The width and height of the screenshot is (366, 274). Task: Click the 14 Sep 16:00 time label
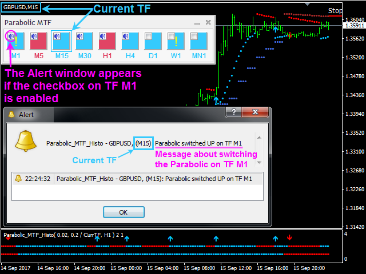[53, 268]
